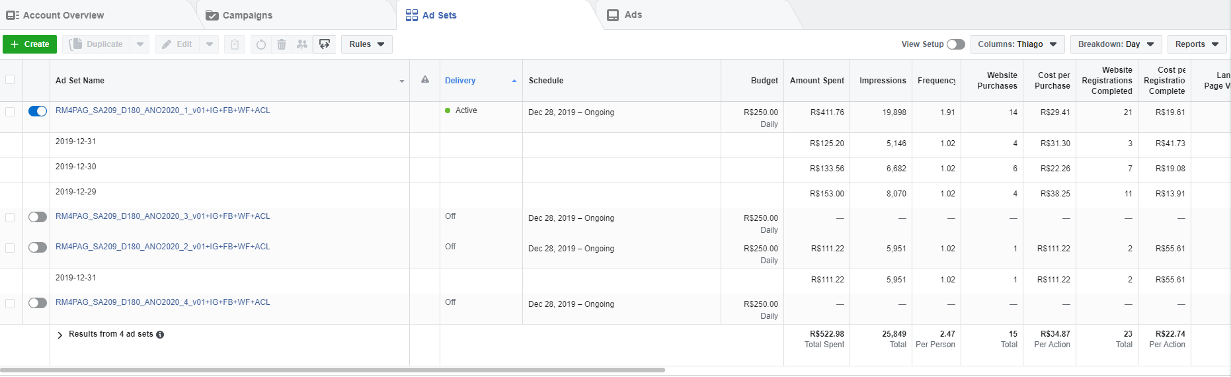This screenshot has width=1231, height=377.
Task: Enable the ANO2020_3 ad set toggle
Action: [x=38, y=217]
